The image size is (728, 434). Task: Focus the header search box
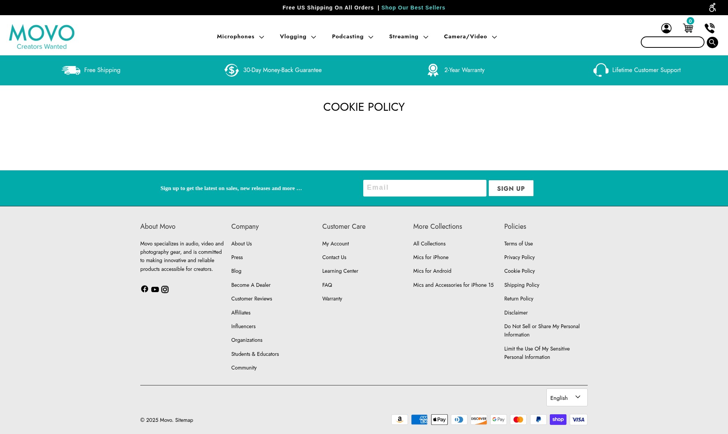tap(673, 42)
